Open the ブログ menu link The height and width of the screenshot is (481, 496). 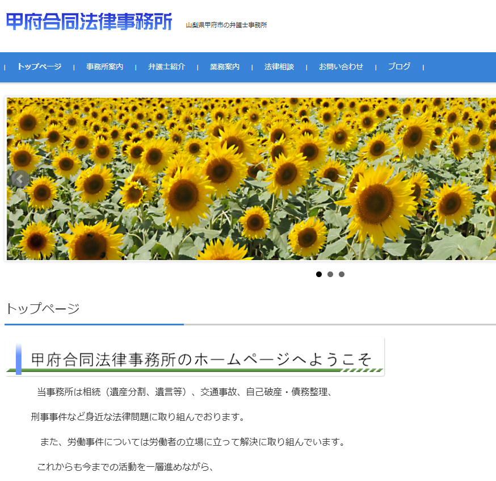pyautogui.click(x=399, y=67)
